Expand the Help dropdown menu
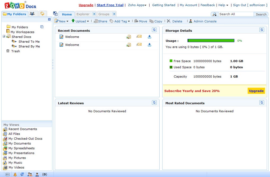This screenshot has height=177, width=270. (223, 5)
